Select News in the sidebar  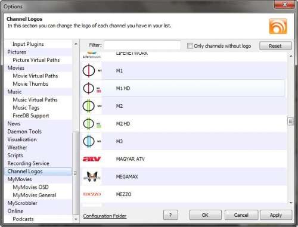(x=14, y=123)
